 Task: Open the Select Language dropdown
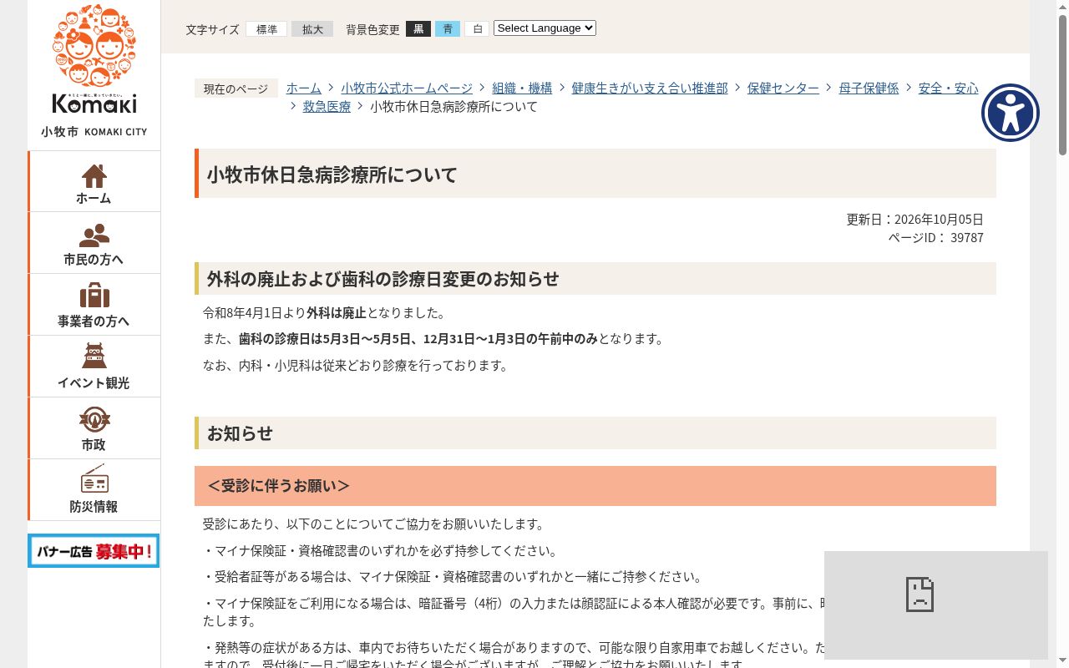tap(545, 28)
